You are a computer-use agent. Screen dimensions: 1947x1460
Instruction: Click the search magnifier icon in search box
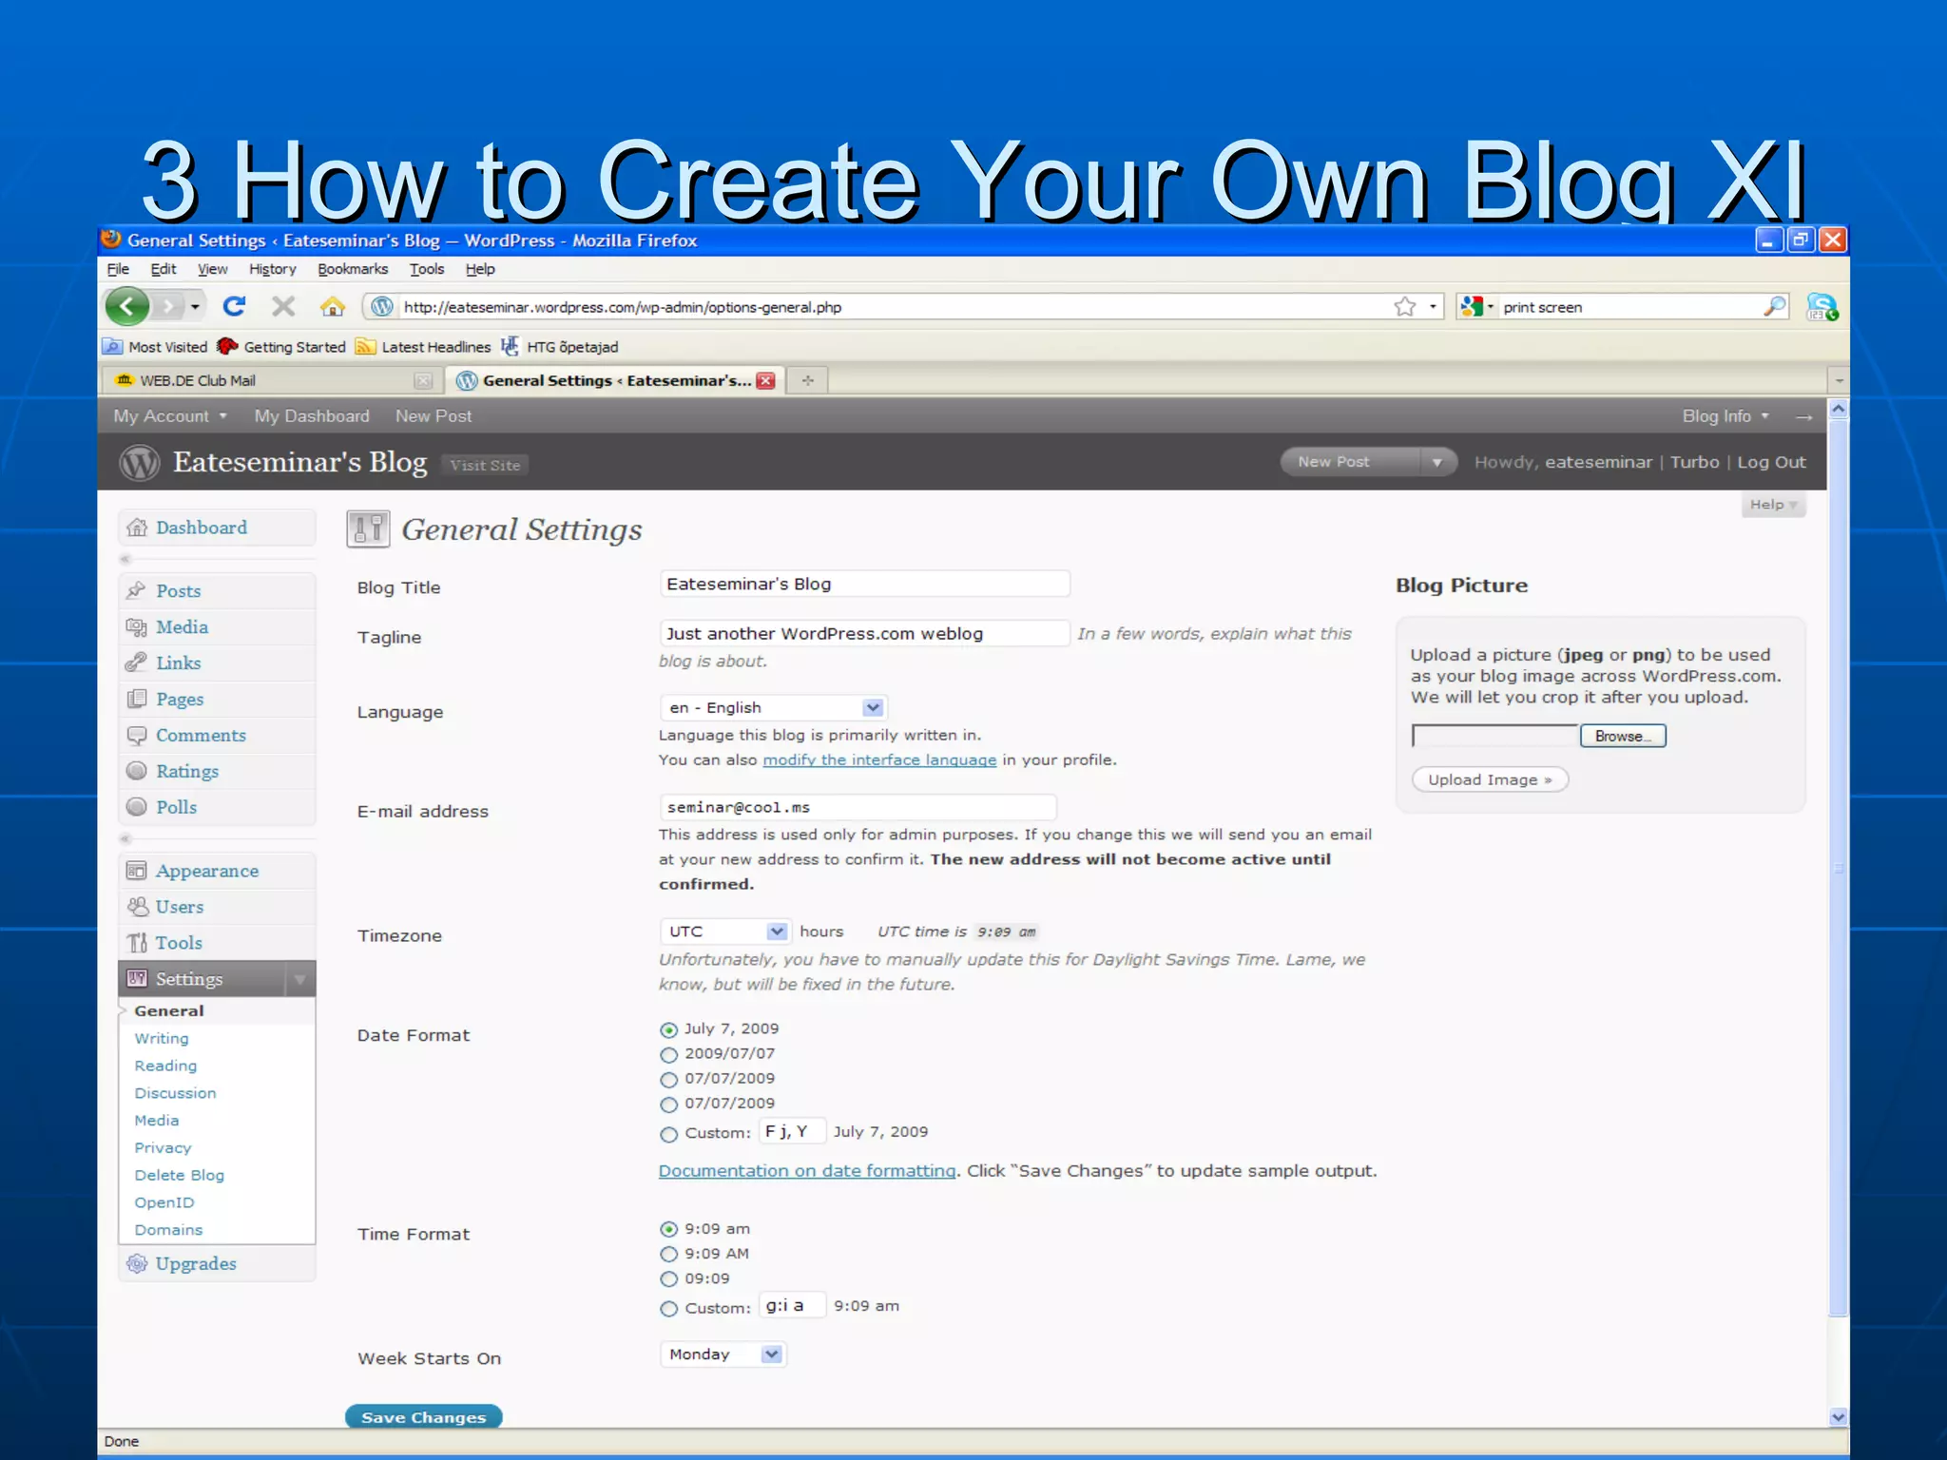(x=1774, y=306)
